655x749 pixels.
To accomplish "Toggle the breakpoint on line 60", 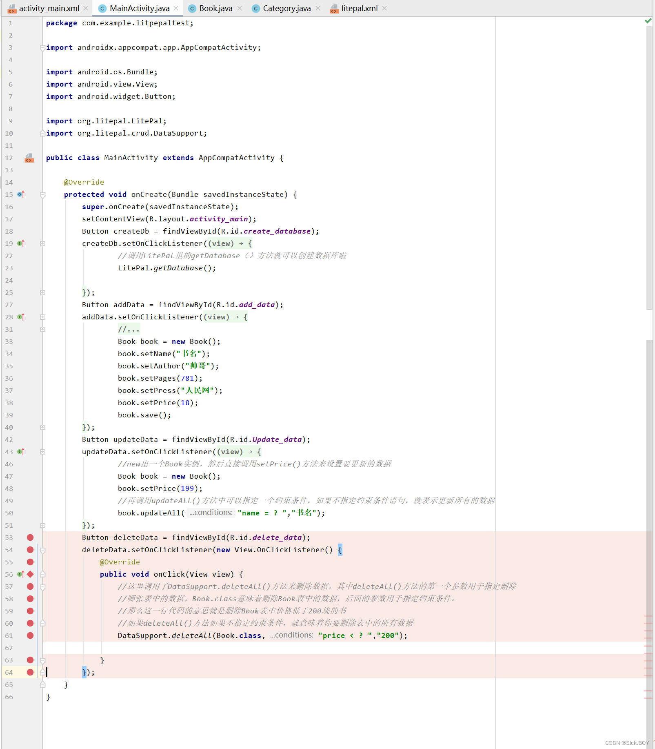I will pos(30,623).
